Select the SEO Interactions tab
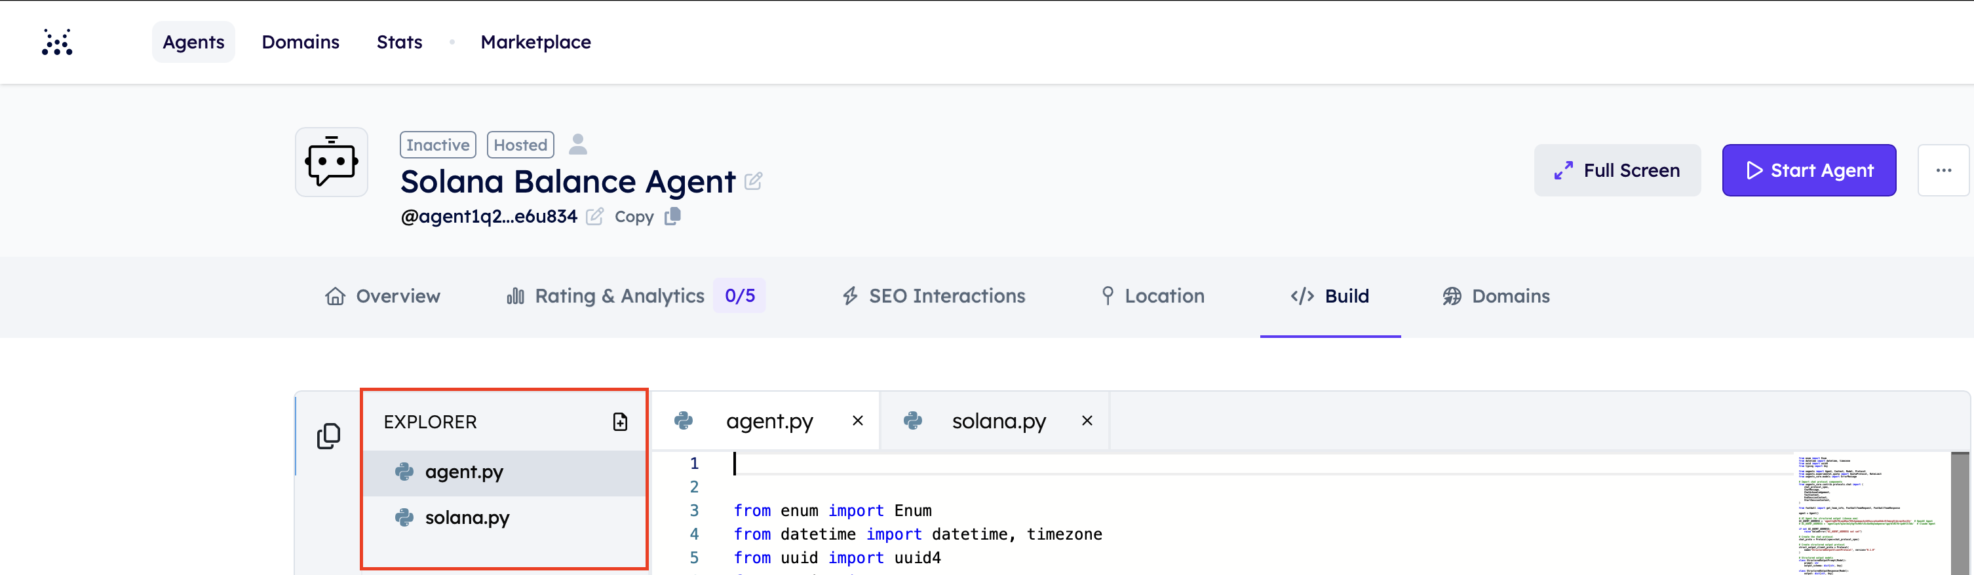 pyautogui.click(x=933, y=296)
